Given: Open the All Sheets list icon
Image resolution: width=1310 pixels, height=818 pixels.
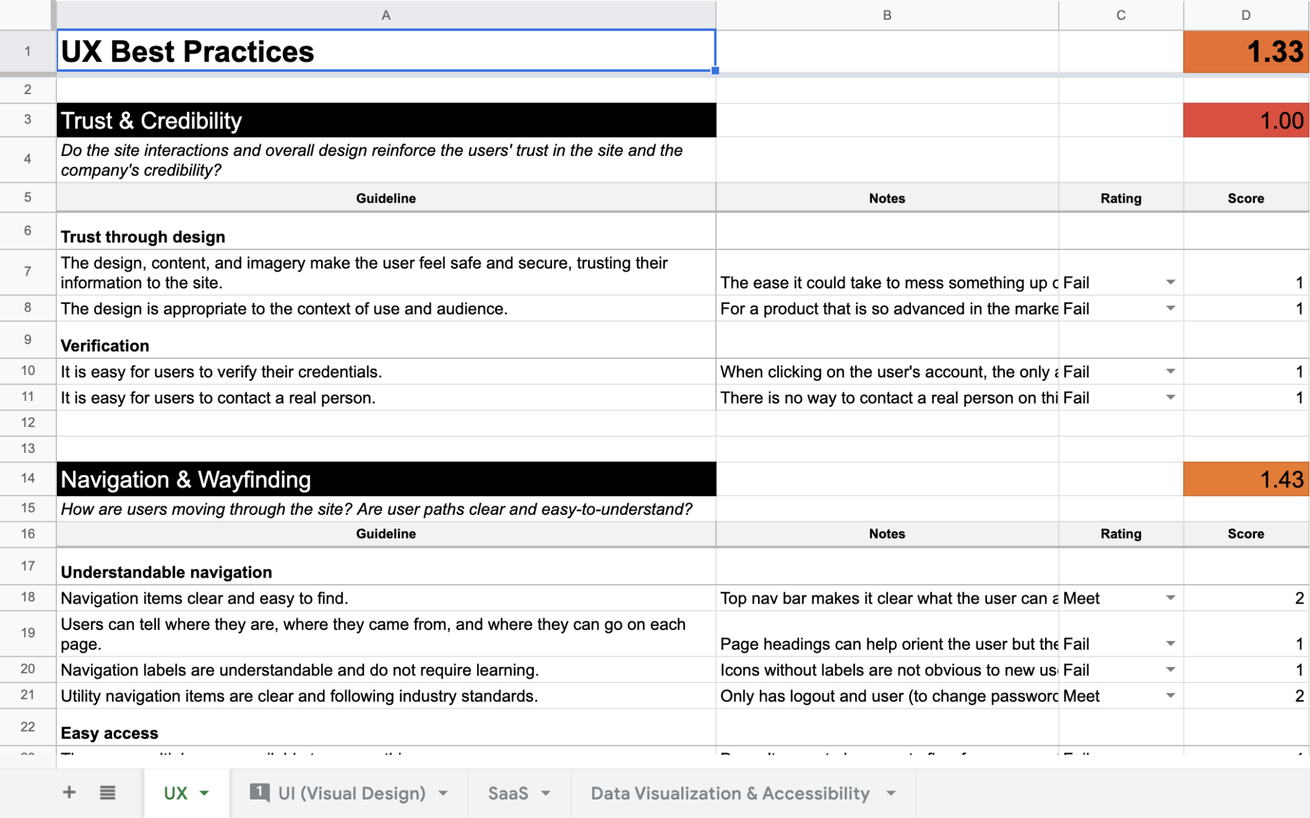Looking at the screenshot, I should coord(107,792).
